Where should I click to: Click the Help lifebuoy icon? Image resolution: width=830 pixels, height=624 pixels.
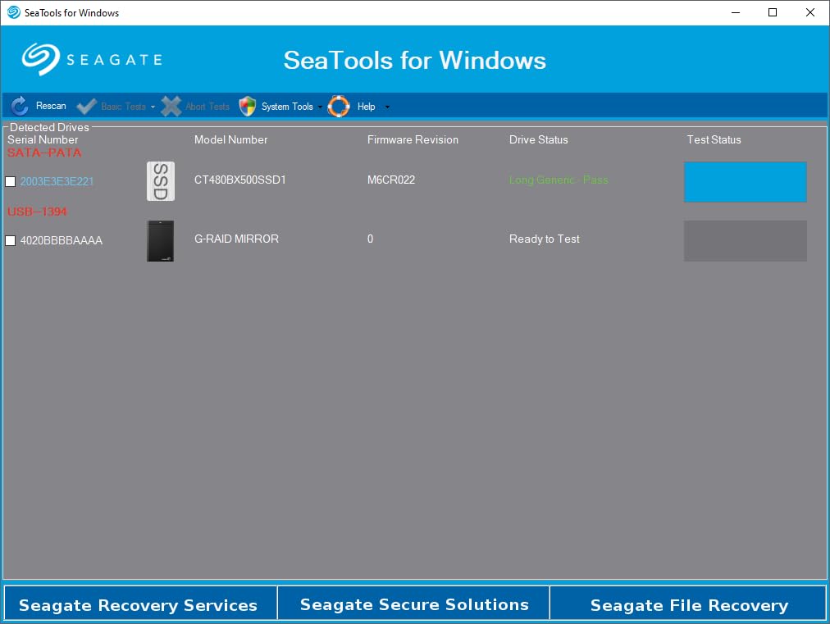click(339, 107)
